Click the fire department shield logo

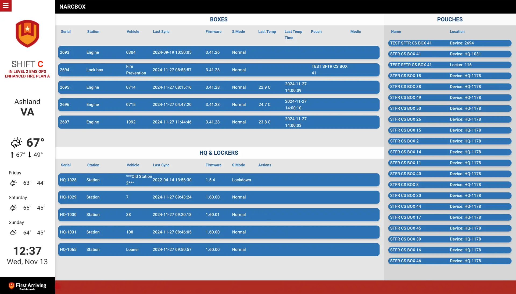(27, 34)
